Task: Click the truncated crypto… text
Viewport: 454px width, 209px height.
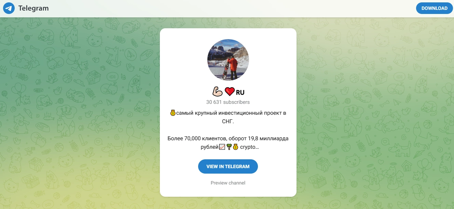Action: tap(249, 147)
